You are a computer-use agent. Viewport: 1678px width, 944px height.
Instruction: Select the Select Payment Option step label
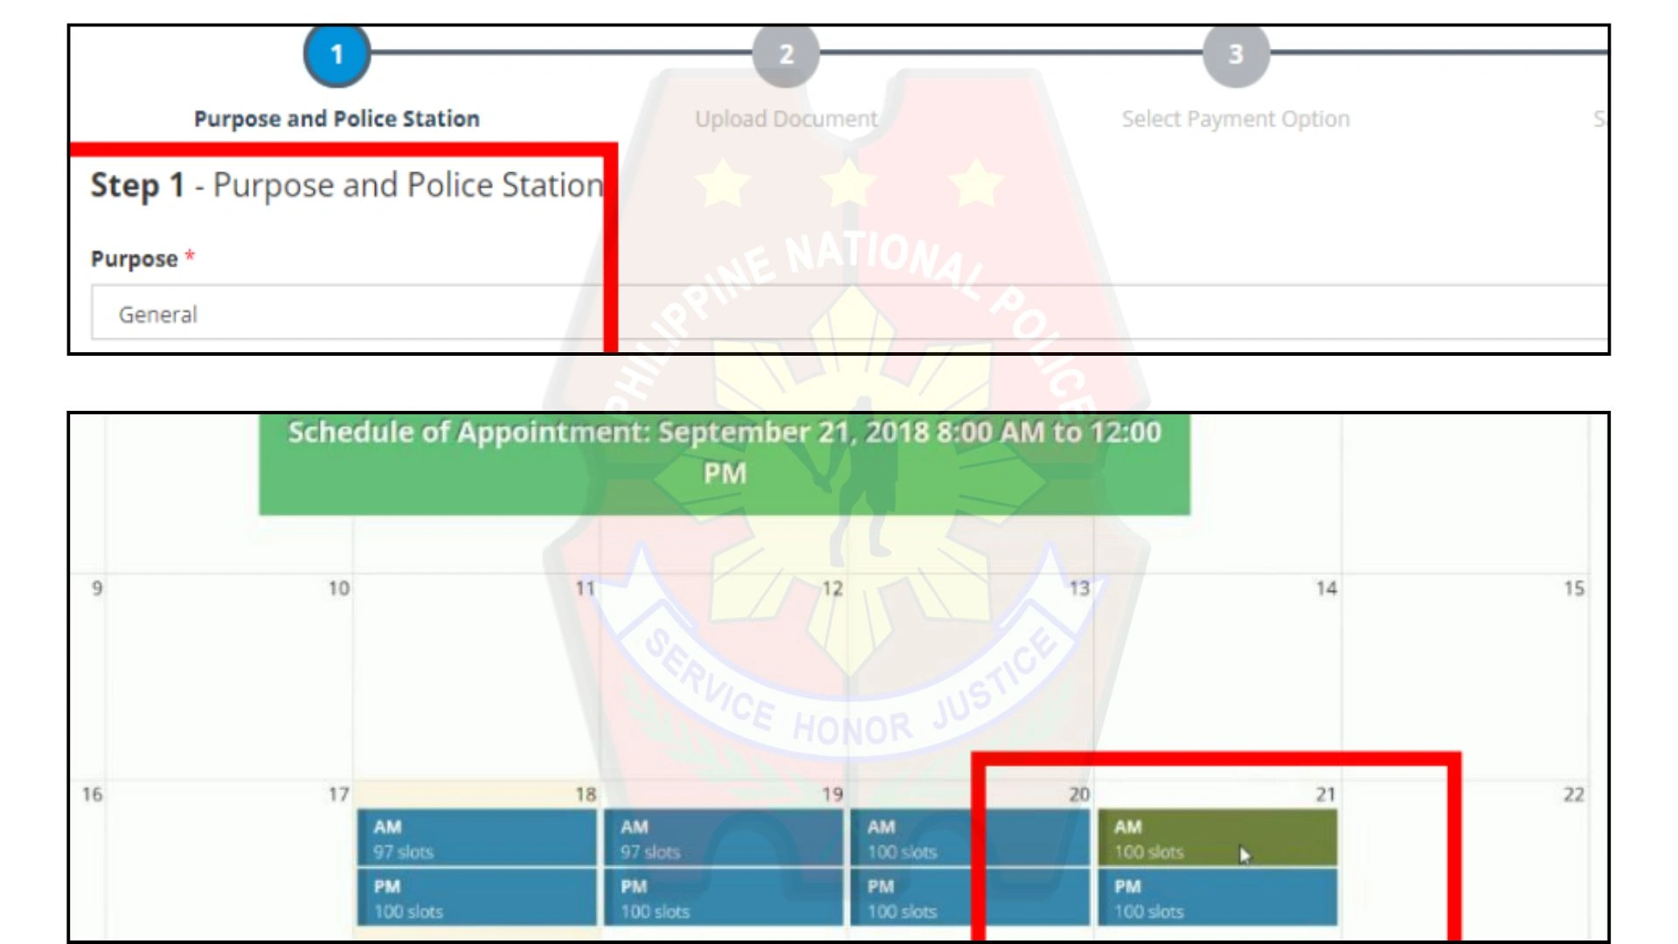(1236, 119)
